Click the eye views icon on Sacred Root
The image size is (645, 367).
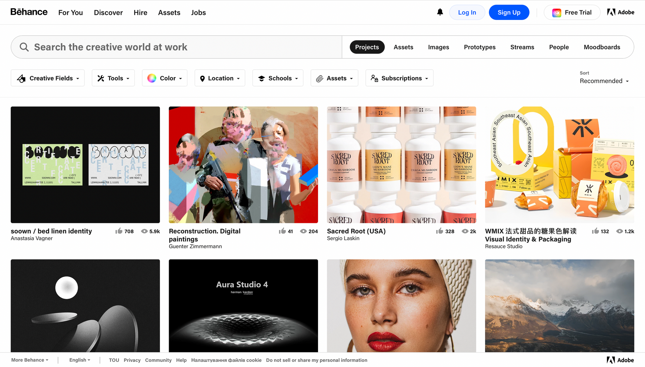click(465, 231)
